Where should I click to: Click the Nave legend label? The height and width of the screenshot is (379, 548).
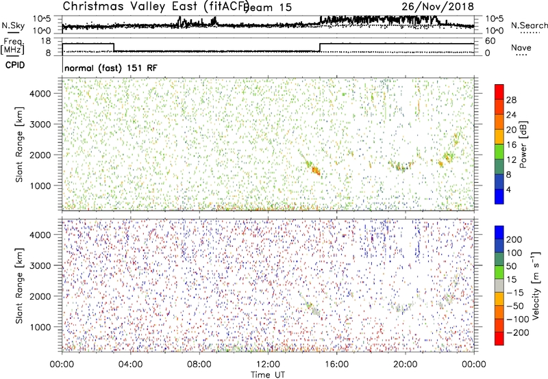coord(521,48)
